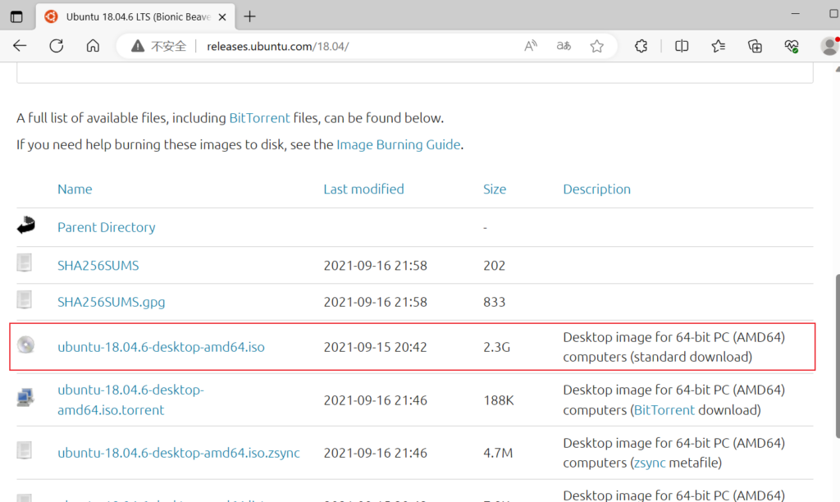Open the Parent Directory link
Image resolution: width=840 pixels, height=502 pixels.
click(106, 227)
